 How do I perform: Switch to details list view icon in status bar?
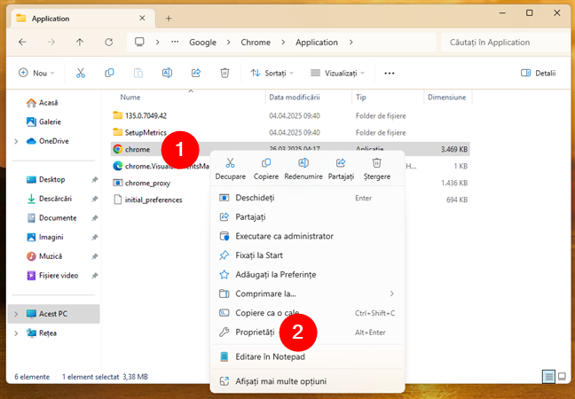[548, 377]
